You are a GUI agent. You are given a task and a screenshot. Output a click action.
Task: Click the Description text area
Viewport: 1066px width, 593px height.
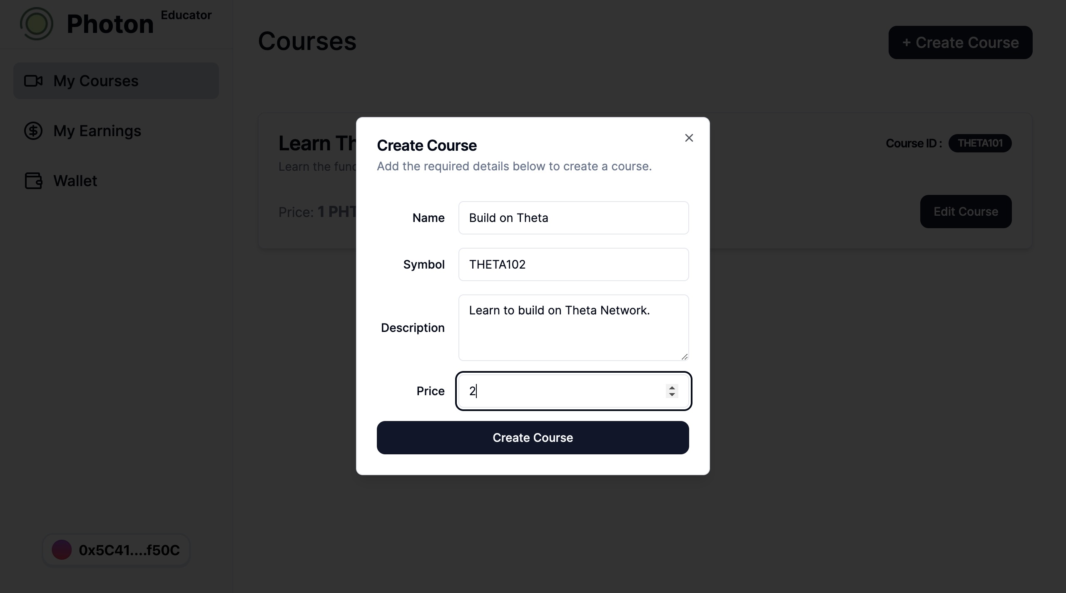pos(573,327)
